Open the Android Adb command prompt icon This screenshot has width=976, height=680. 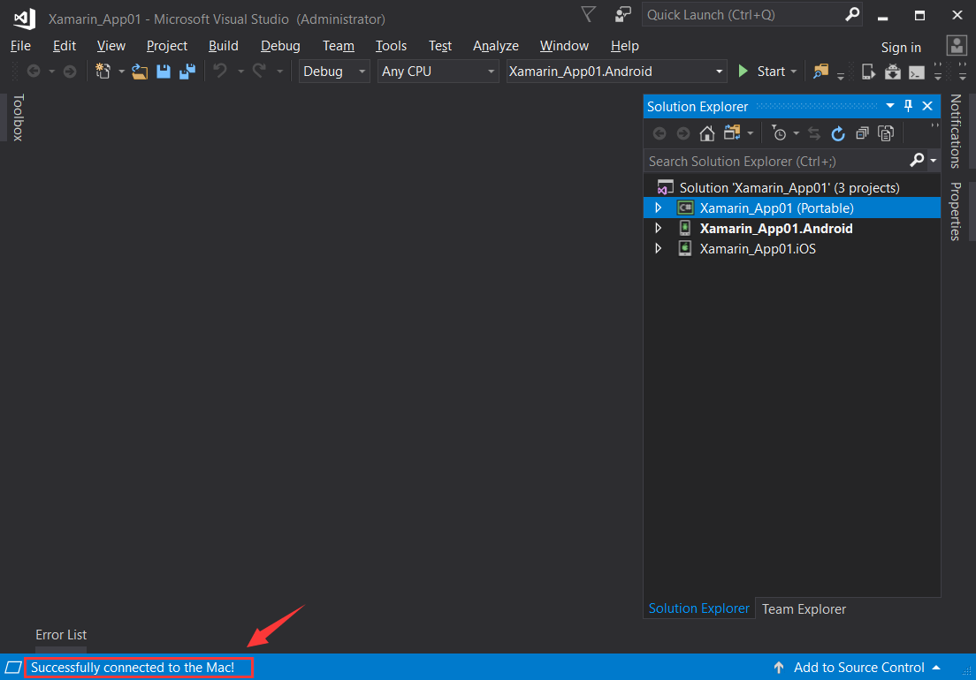[x=916, y=72]
